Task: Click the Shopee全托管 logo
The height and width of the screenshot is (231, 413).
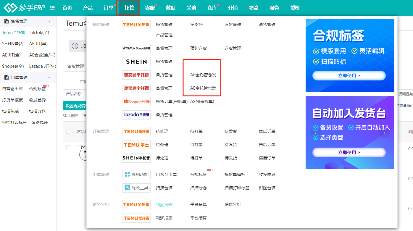Action: click(x=136, y=101)
